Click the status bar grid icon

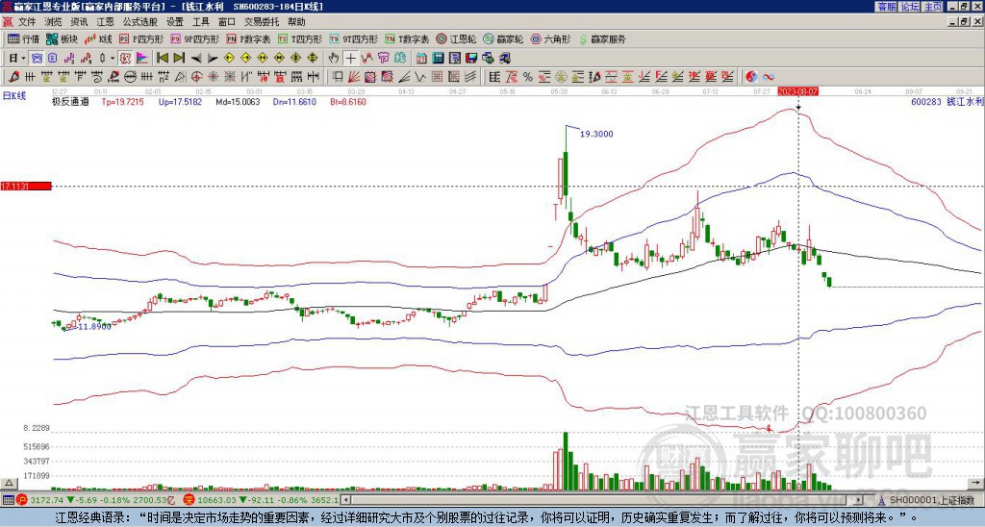coord(8,500)
